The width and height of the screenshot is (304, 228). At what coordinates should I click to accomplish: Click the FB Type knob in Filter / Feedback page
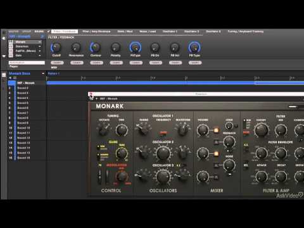(x=194, y=47)
